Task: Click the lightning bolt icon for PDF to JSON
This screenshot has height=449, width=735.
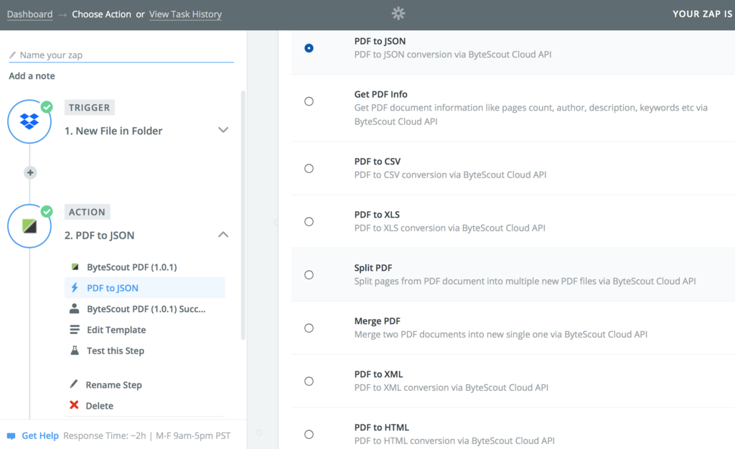Action: [x=75, y=287]
